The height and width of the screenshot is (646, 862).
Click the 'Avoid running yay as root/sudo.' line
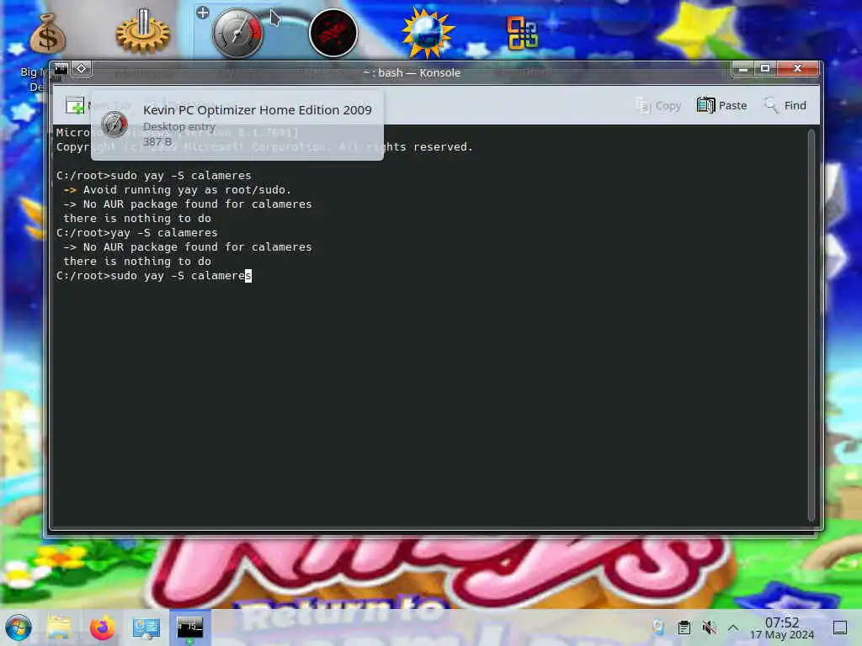click(177, 189)
